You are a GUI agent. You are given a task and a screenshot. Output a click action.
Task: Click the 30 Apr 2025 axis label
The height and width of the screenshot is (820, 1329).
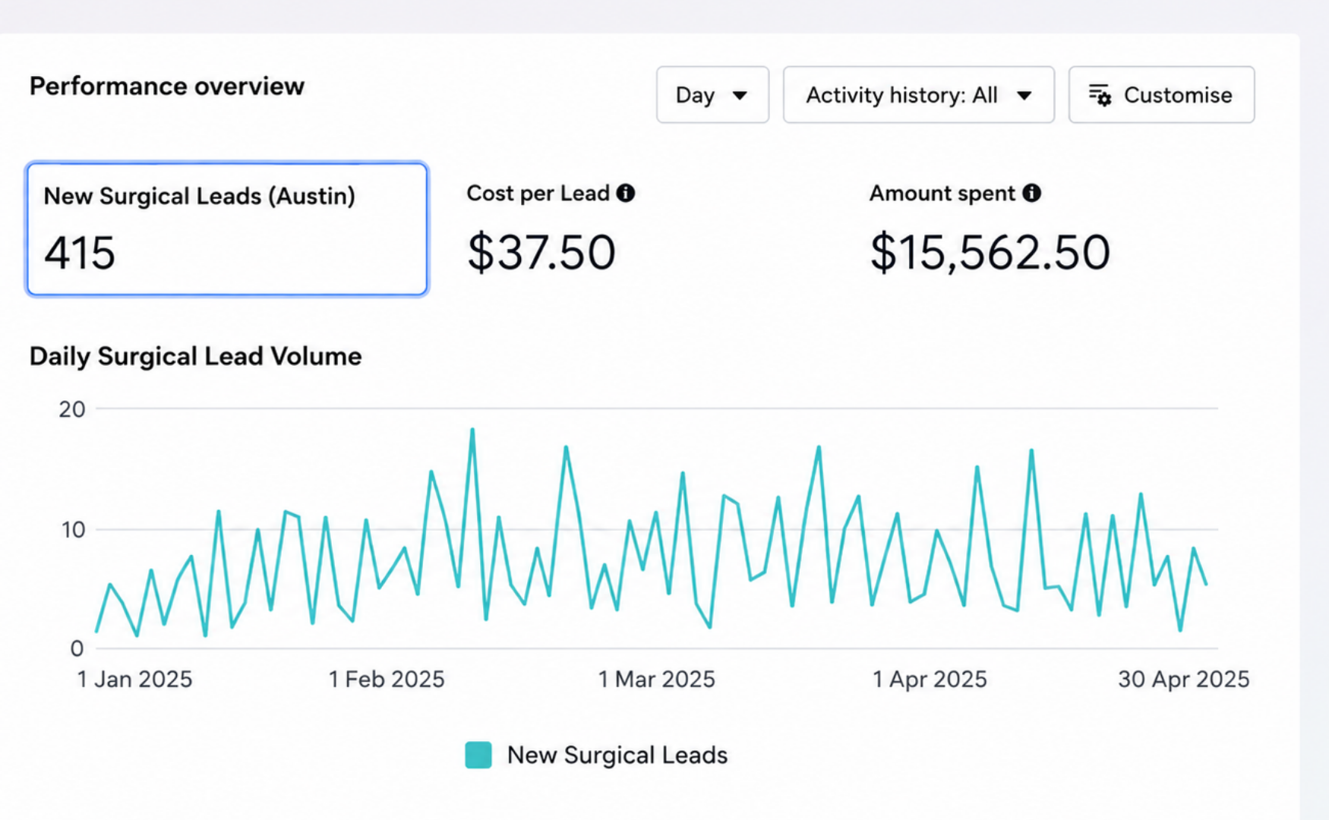1183,679
